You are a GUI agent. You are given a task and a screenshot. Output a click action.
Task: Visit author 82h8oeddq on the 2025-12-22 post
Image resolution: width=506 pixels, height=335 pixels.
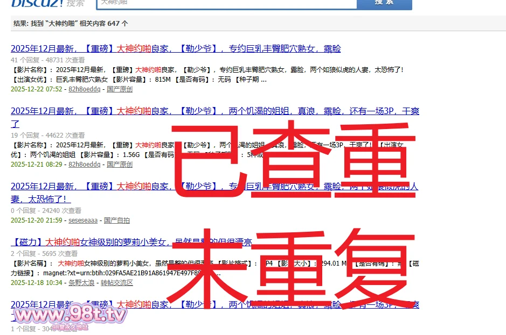pos(84,89)
